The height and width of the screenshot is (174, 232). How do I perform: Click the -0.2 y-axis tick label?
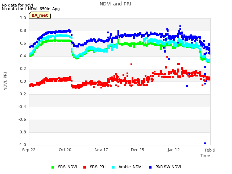coord(22,94)
